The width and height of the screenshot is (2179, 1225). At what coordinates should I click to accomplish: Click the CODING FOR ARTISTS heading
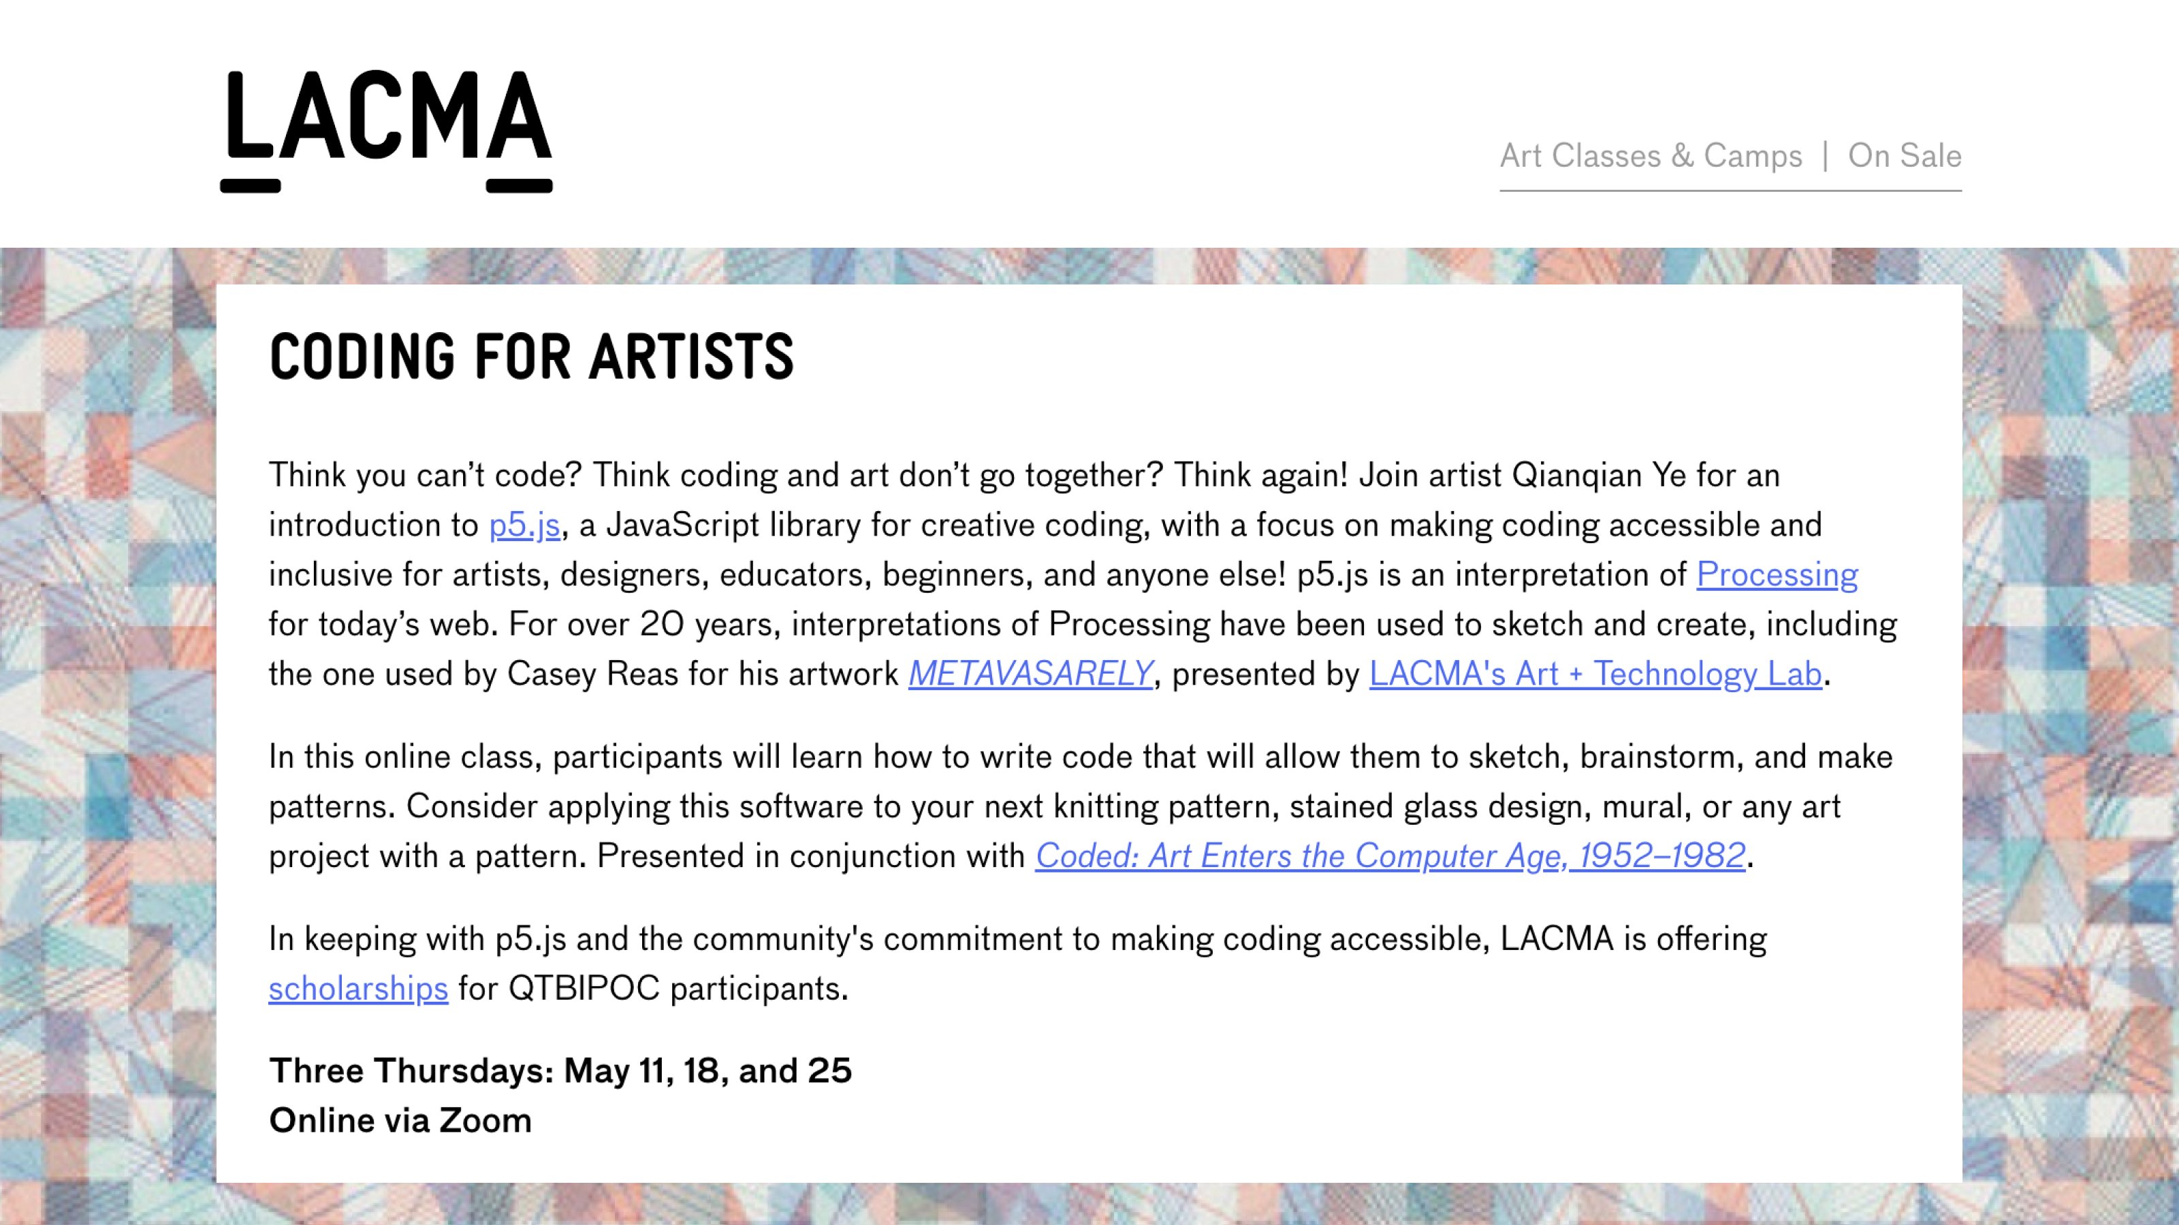[x=531, y=356]
